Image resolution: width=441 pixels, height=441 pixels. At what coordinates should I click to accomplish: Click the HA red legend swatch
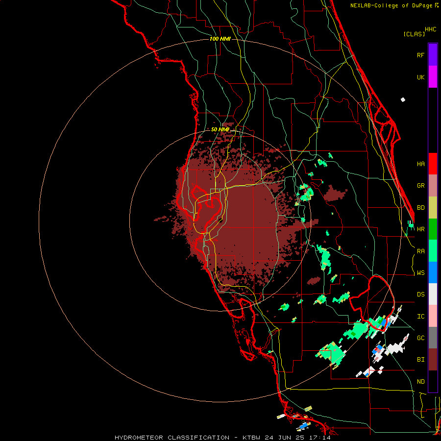pyautogui.click(x=433, y=164)
